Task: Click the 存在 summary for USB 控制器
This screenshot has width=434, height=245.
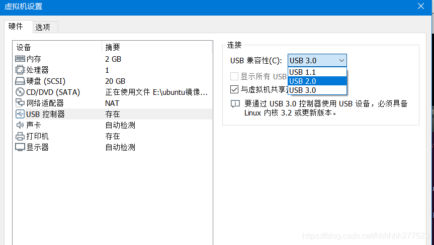Action: [x=112, y=114]
